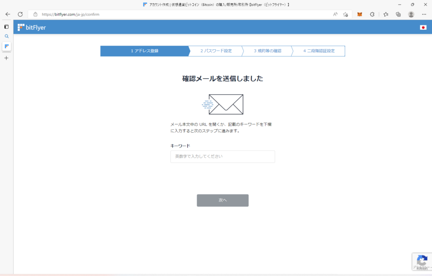
Task: Open the Favorites star list icon
Action: [386, 14]
